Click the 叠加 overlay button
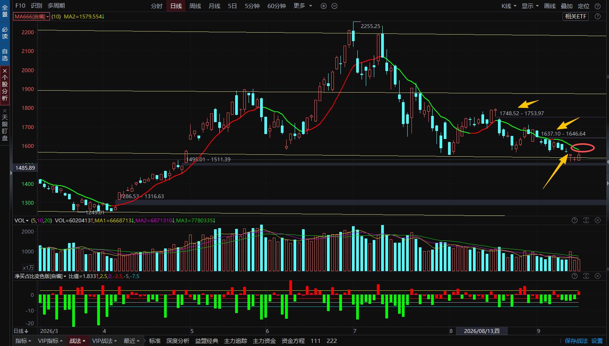This screenshot has height=346, width=609. pyautogui.click(x=567, y=6)
